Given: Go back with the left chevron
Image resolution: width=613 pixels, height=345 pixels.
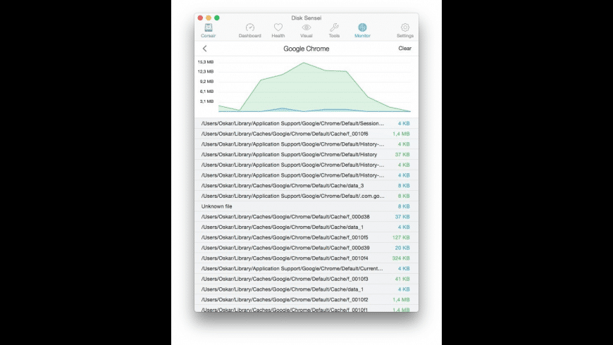Looking at the screenshot, I should coord(205,49).
